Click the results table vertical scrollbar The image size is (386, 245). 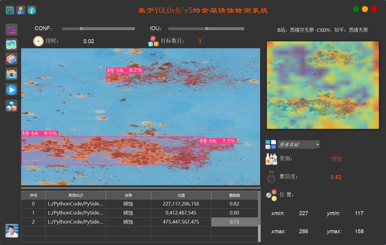(x=259, y=233)
